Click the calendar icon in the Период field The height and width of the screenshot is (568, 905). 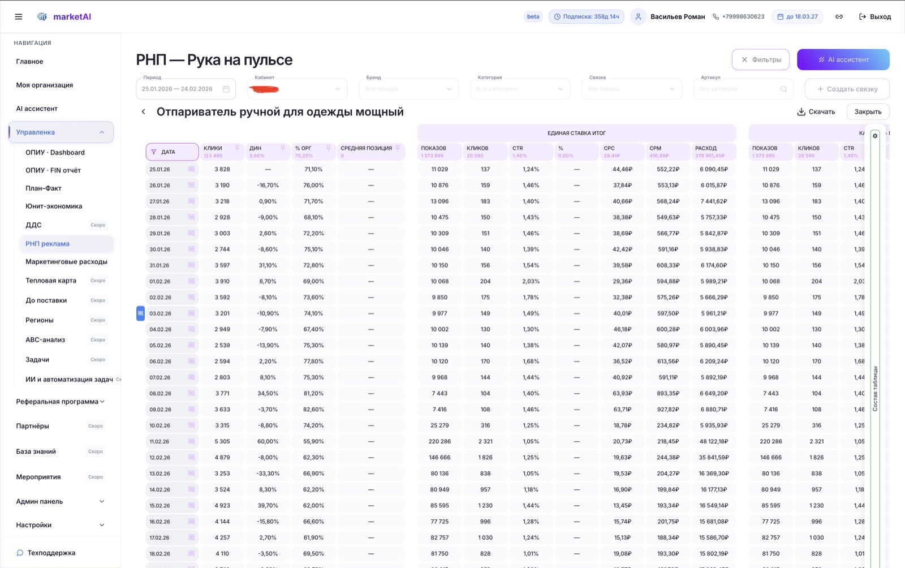click(x=226, y=89)
